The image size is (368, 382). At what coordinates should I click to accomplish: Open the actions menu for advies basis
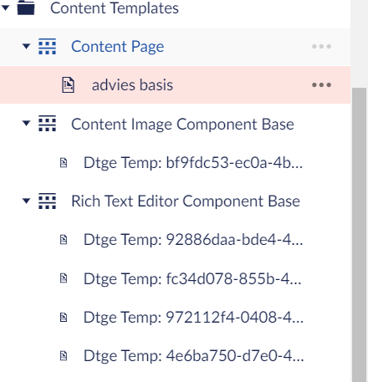(321, 84)
